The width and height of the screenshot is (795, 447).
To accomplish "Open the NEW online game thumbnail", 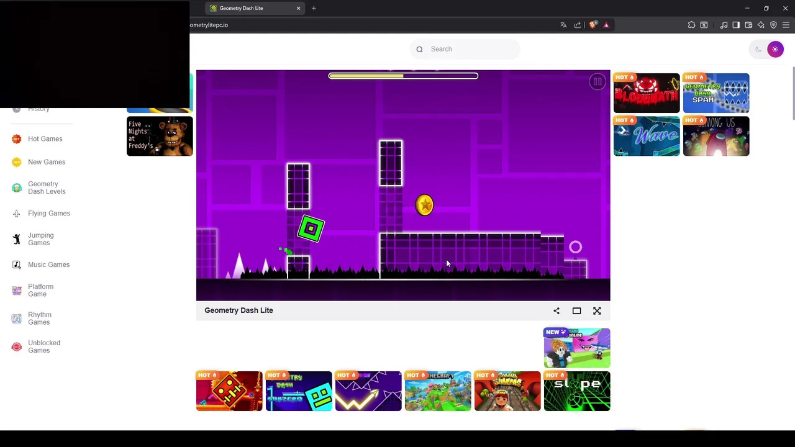I will [x=577, y=348].
